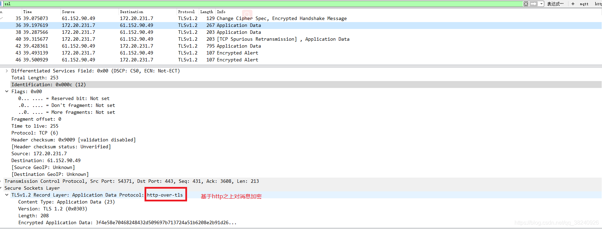This screenshot has width=602, height=229.
Task: Select packet 36 Application Data row
Action: tap(301, 25)
